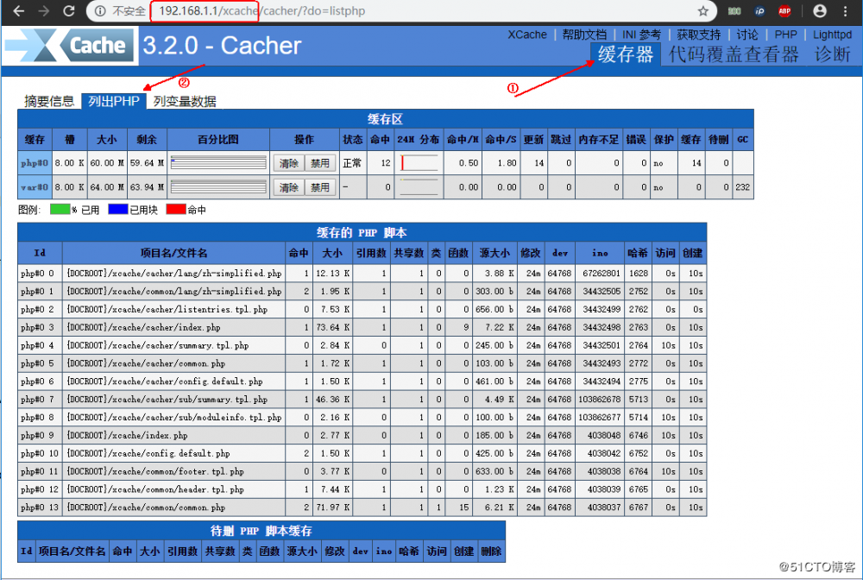Open the XCache link in header
The width and height of the screenshot is (863, 580).
(526, 35)
